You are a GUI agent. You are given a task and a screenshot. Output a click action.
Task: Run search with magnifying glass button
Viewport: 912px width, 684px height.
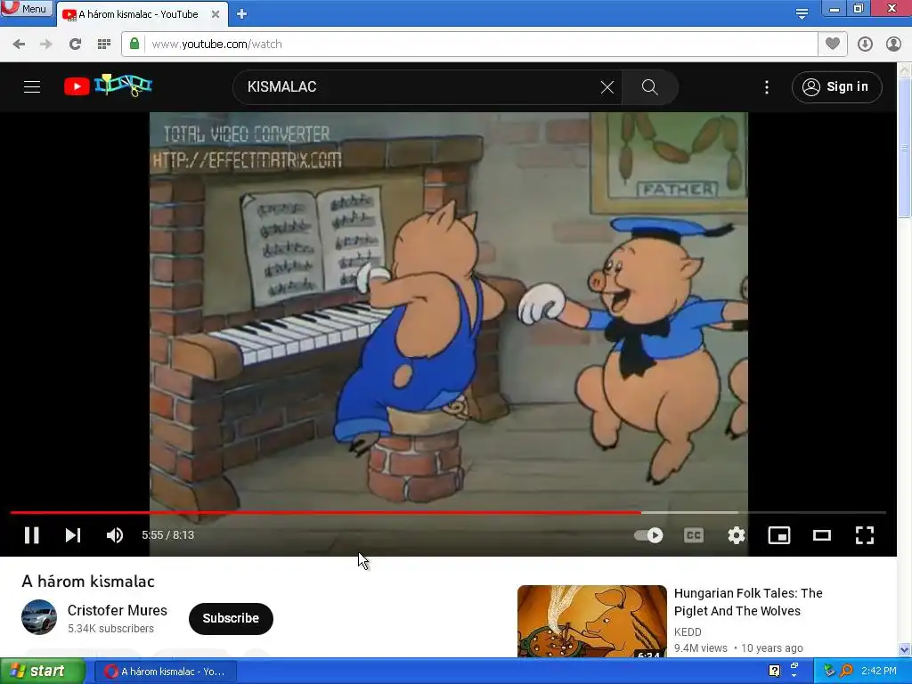pyautogui.click(x=649, y=87)
